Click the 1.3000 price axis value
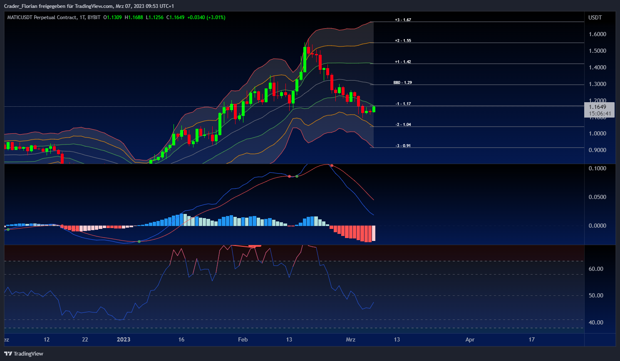 598,84
